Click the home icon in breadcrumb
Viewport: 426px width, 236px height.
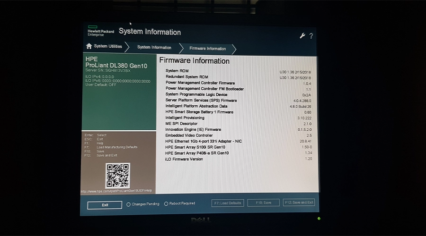89,46
